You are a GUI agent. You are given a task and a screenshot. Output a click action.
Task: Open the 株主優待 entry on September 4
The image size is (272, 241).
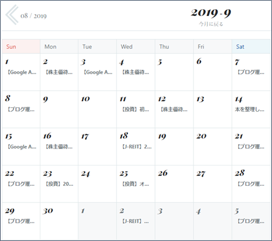tap(135, 72)
